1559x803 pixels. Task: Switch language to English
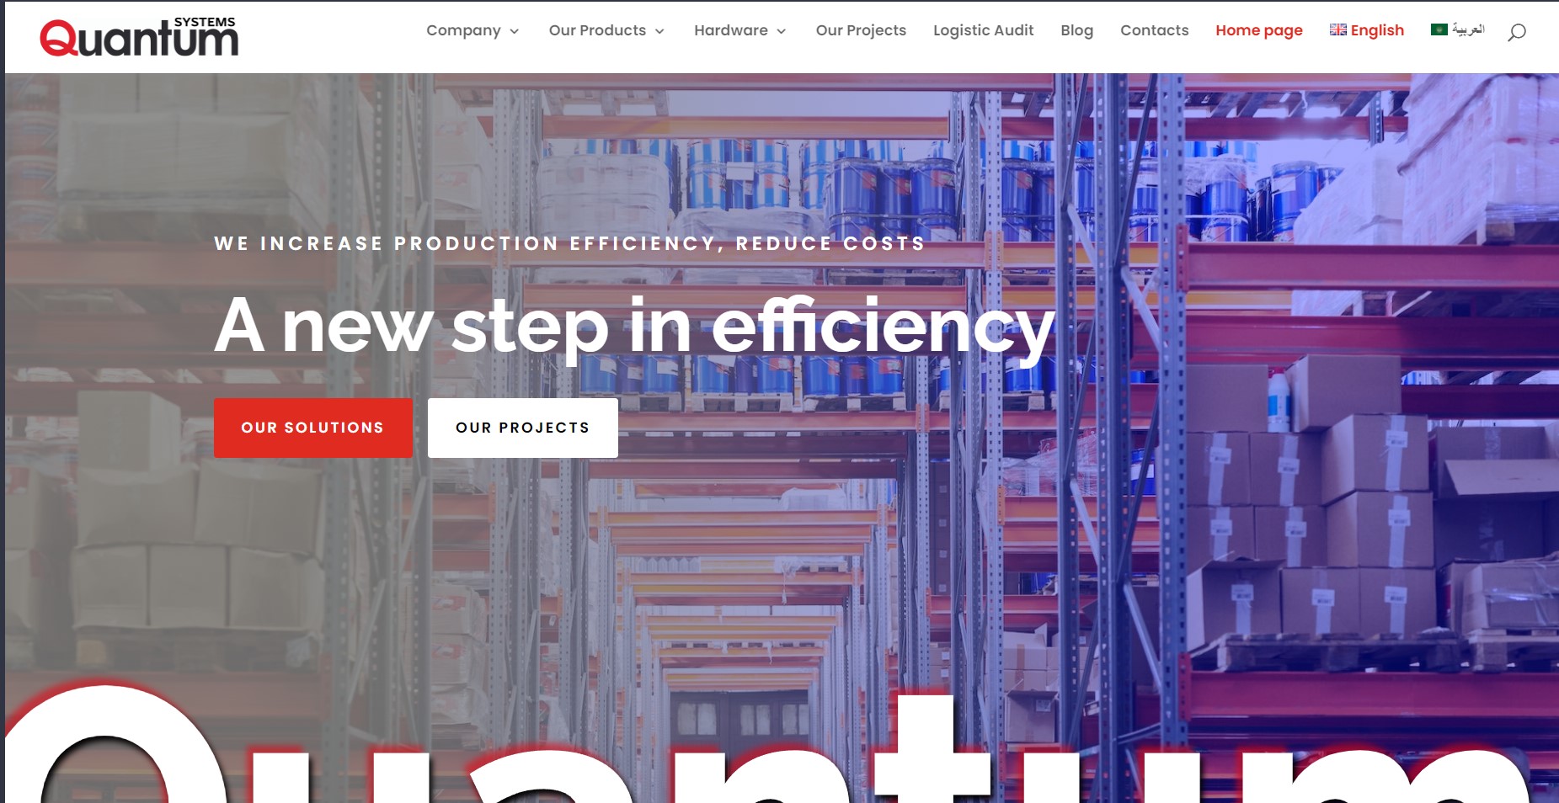(x=1377, y=30)
